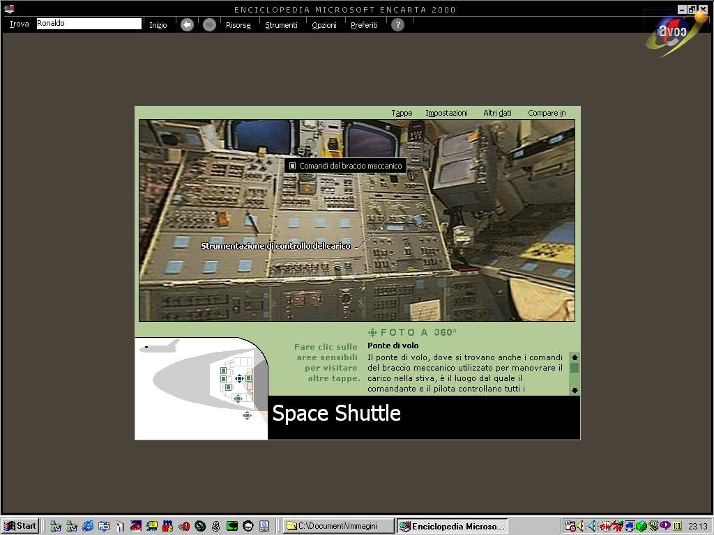Select the green 360° marker inside the cabin bottom
The height and width of the screenshot is (535, 714).
point(238,398)
